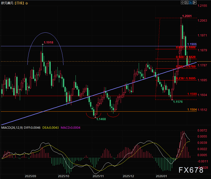211x179 pixels.
Task: Click the scroll-to-start chart axis icon
Action: (x=186, y=3)
